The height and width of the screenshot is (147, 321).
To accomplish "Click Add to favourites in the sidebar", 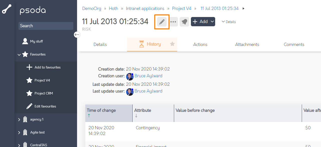I will pos(47,67).
